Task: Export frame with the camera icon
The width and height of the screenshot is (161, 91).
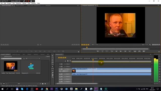Action: (144, 51)
